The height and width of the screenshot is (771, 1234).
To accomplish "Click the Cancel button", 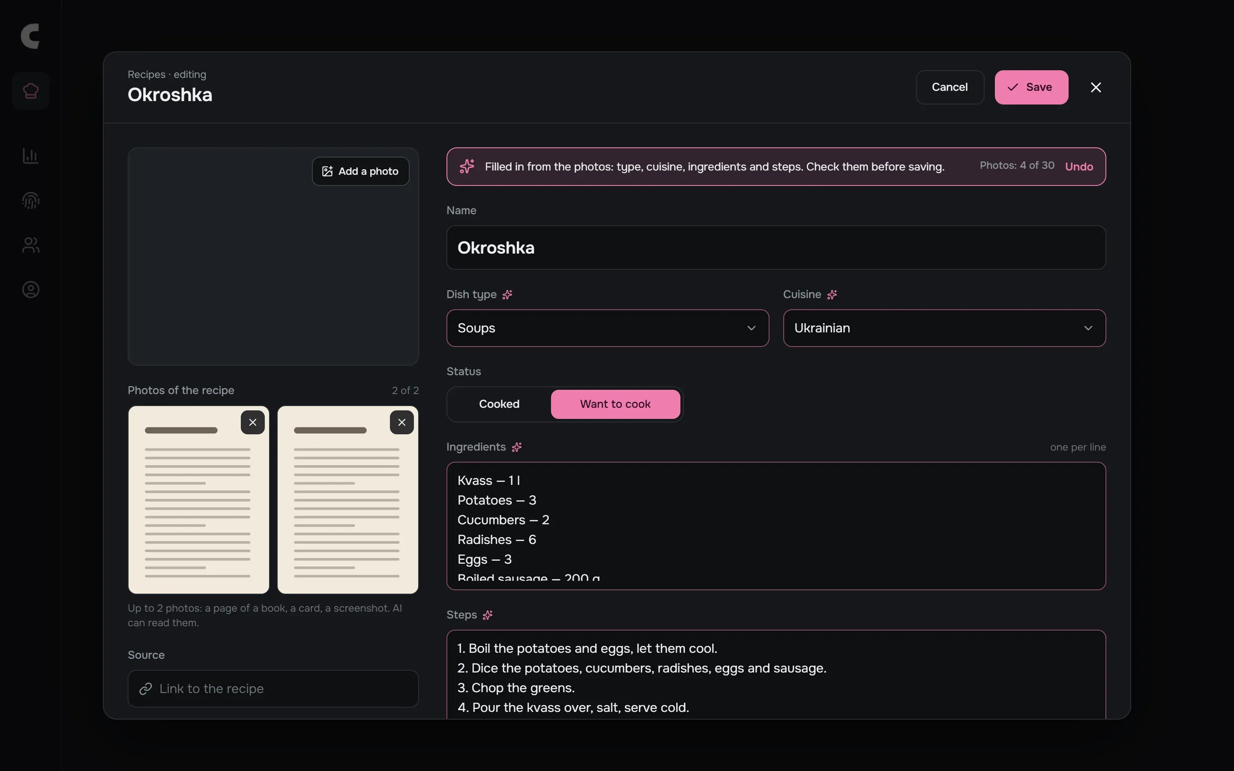I will 950,87.
